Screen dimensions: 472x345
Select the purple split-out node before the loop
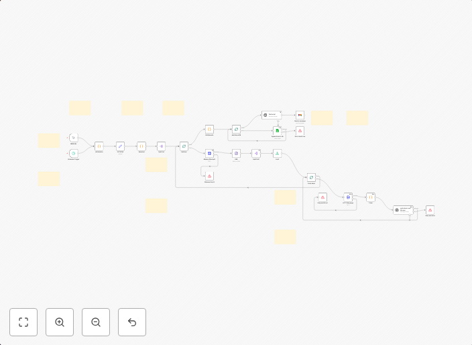point(161,146)
